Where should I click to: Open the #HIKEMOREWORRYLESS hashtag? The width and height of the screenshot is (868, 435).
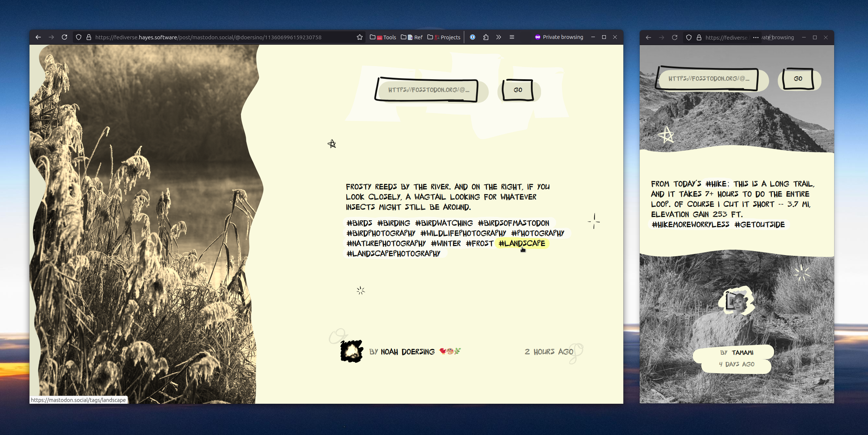point(690,225)
